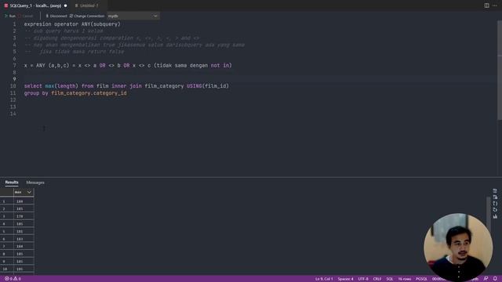Click Ln 9, Col 1 status entry
This screenshot has height=282, width=502.
coord(324,279)
